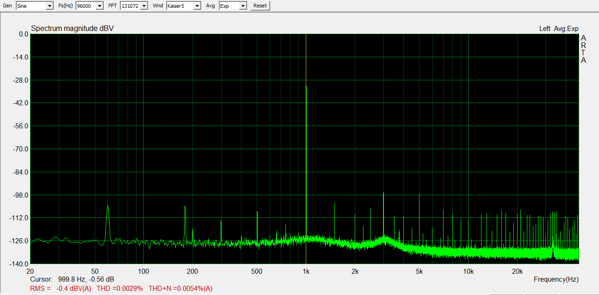Click the 20k frequency axis label
Screen dimensions: 599x295
(x=517, y=271)
